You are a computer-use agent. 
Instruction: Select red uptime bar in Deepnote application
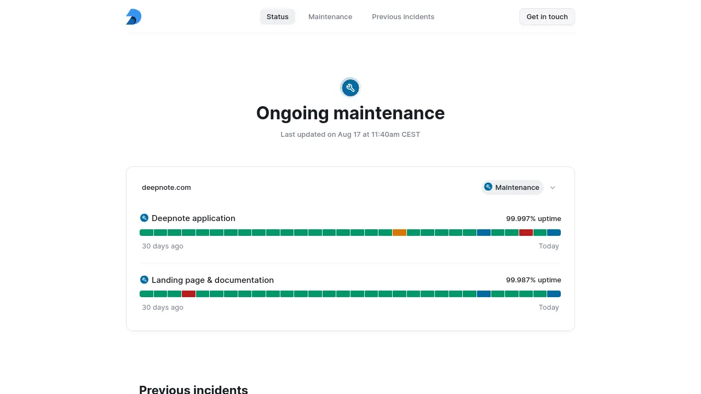(x=526, y=233)
